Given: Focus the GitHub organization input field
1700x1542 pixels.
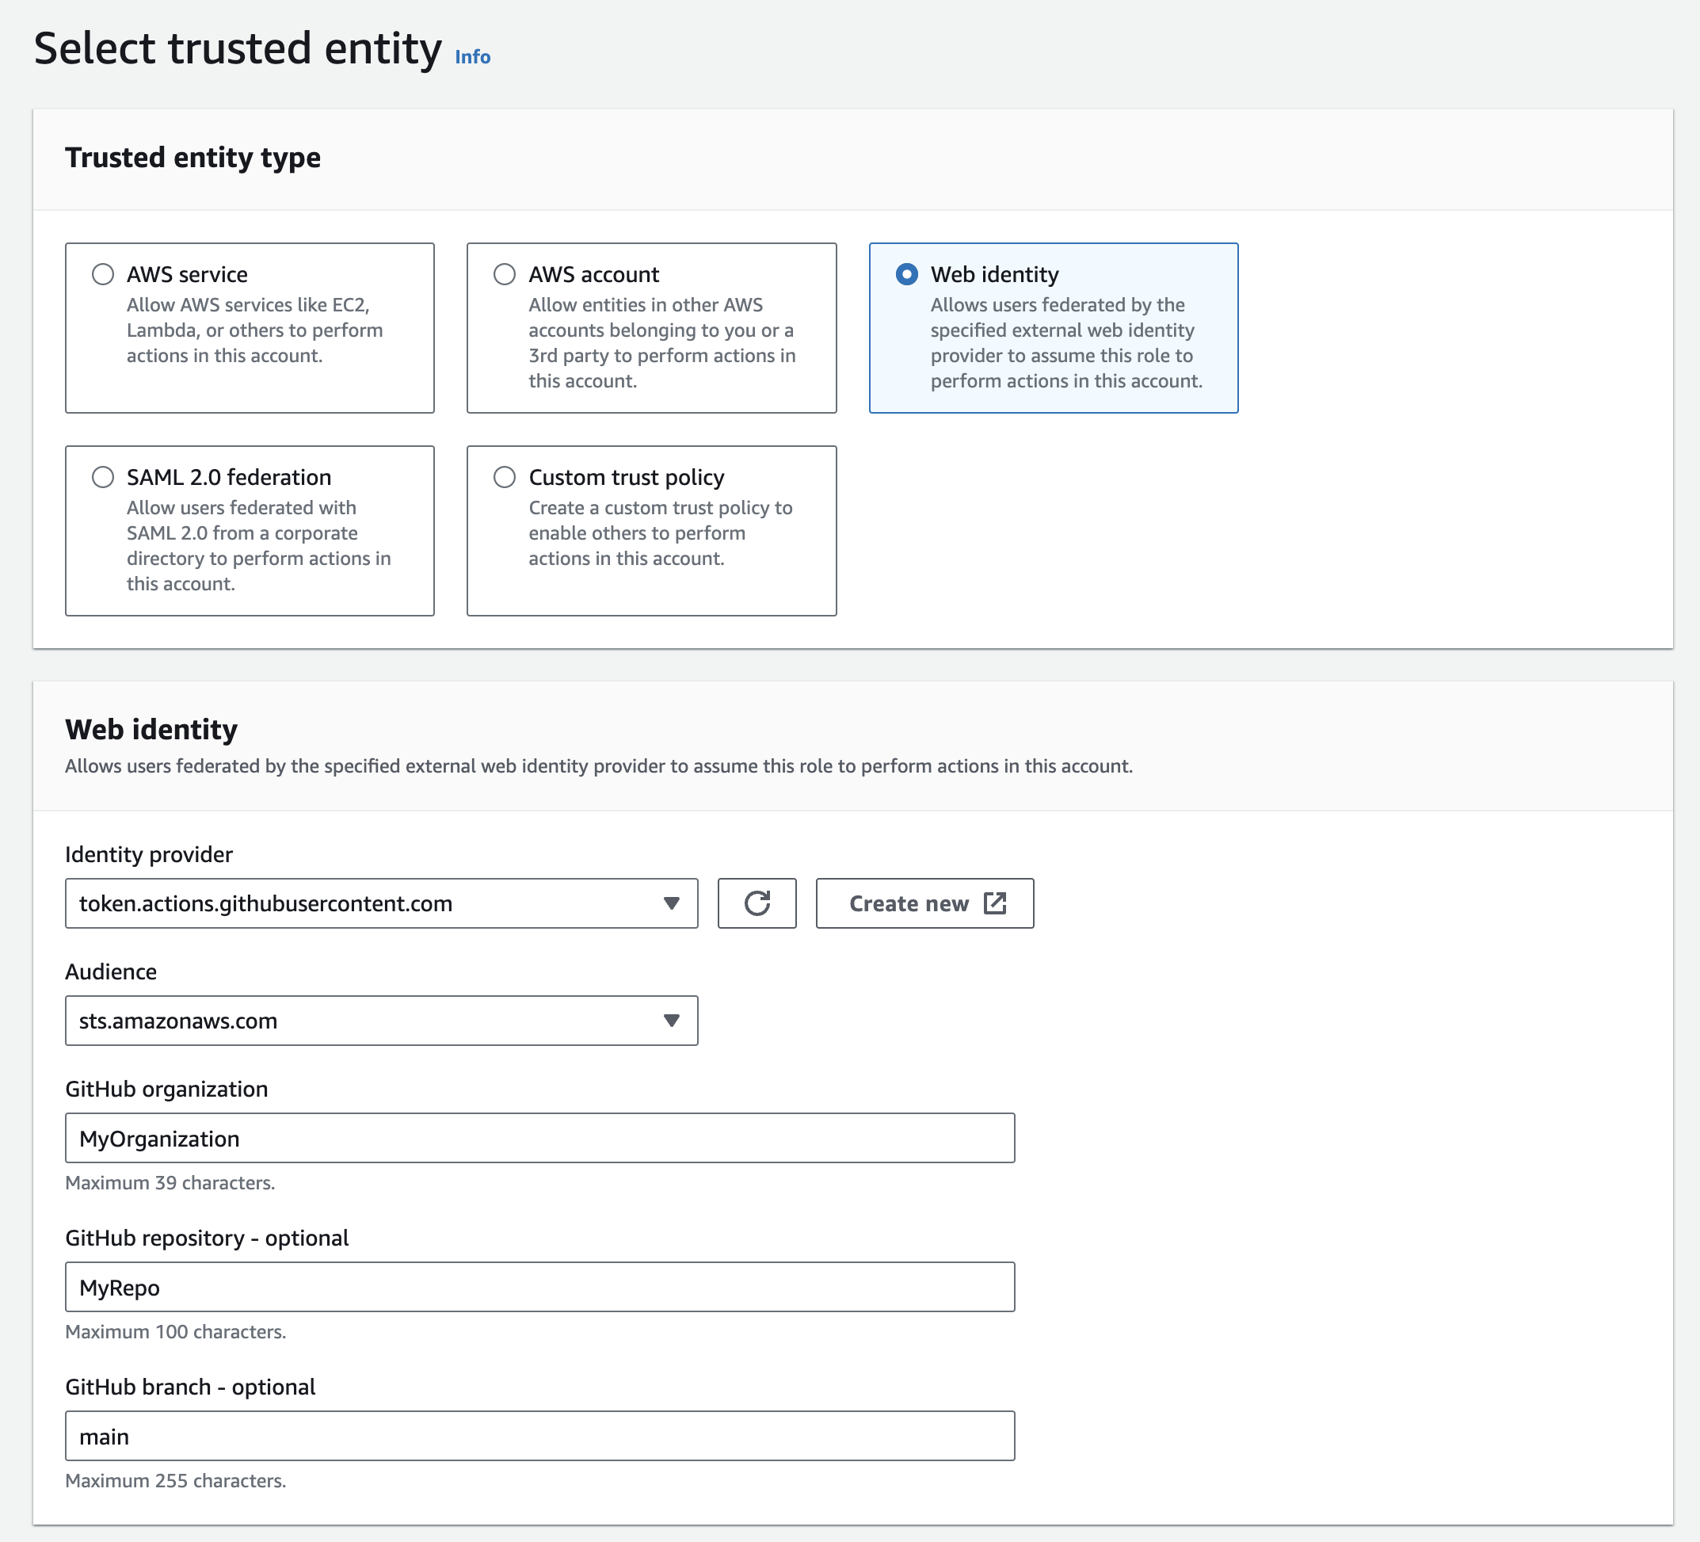Looking at the screenshot, I should 539,1138.
